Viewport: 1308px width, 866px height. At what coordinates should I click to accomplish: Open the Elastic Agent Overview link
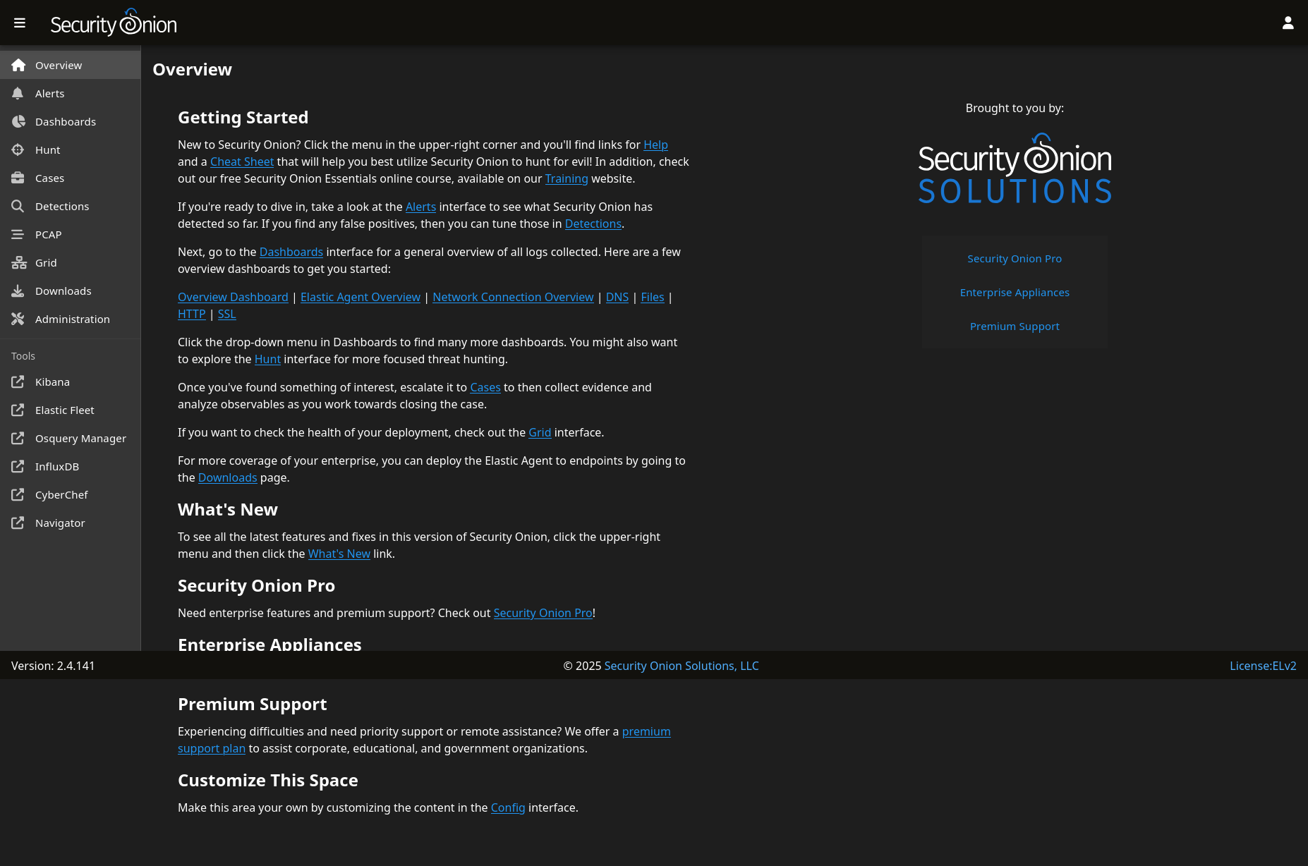click(361, 297)
